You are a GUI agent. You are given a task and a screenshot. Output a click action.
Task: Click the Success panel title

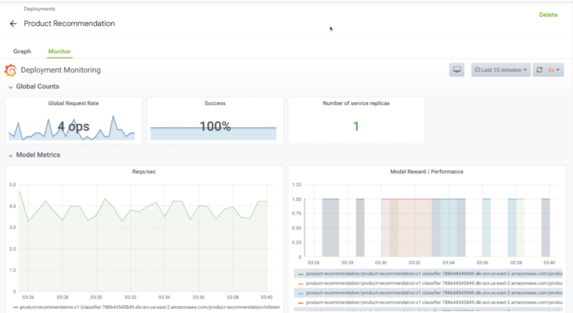coord(215,103)
